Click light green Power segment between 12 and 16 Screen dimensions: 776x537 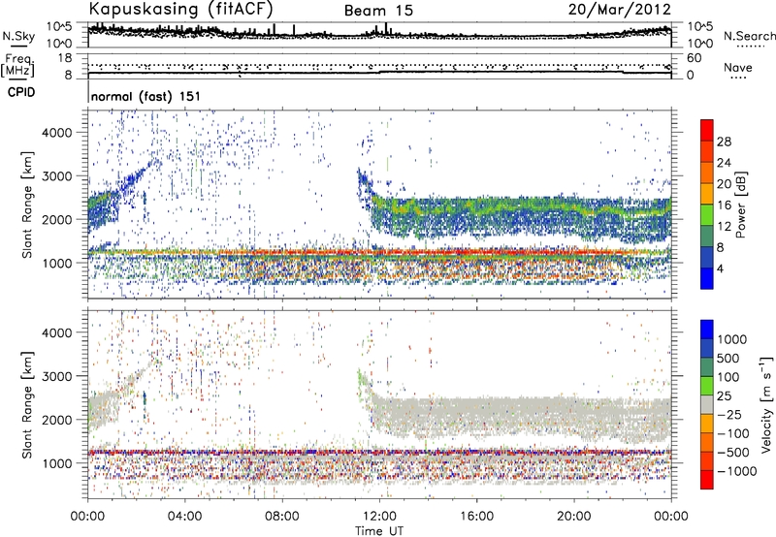707,215
